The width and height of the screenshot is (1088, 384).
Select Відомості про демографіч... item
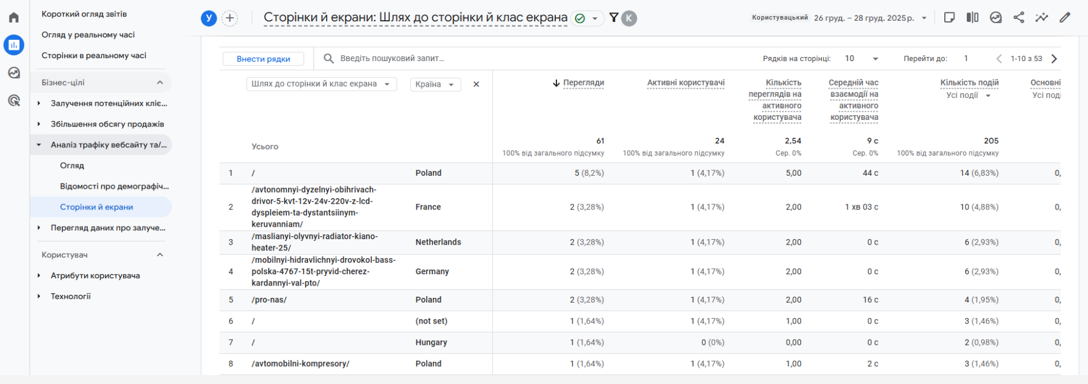coord(114,186)
